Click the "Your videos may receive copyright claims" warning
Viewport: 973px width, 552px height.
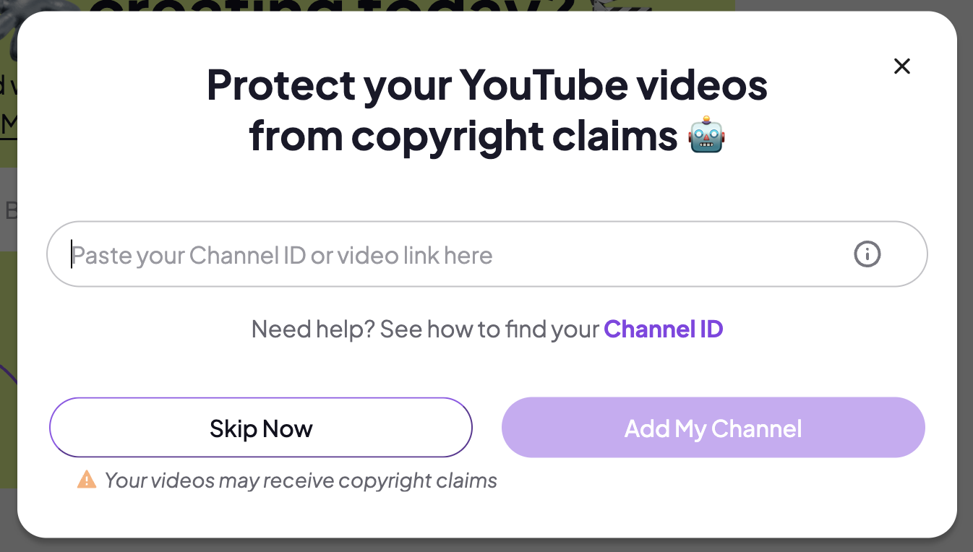pyautogui.click(x=301, y=480)
